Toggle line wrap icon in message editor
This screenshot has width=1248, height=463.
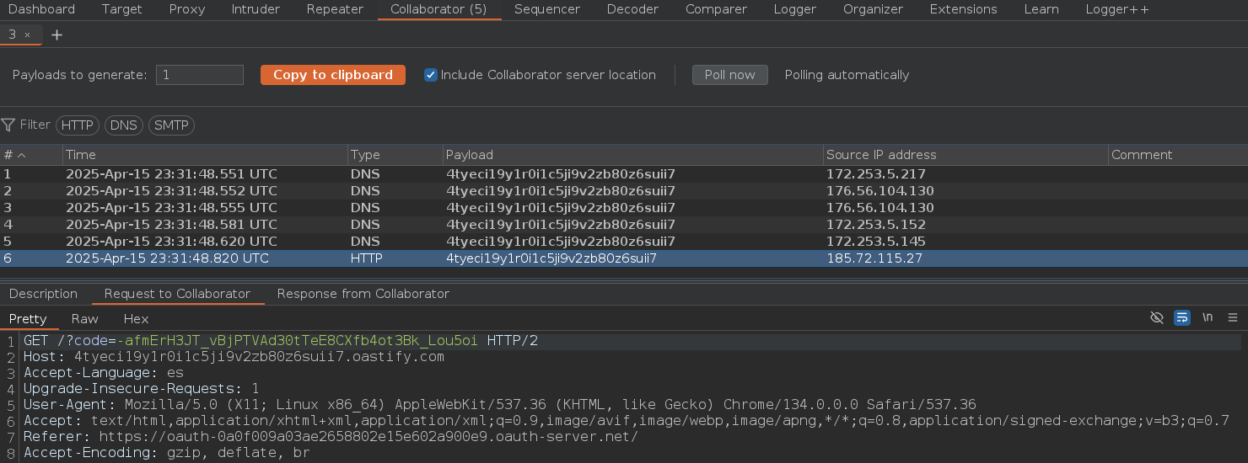coord(1182,318)
